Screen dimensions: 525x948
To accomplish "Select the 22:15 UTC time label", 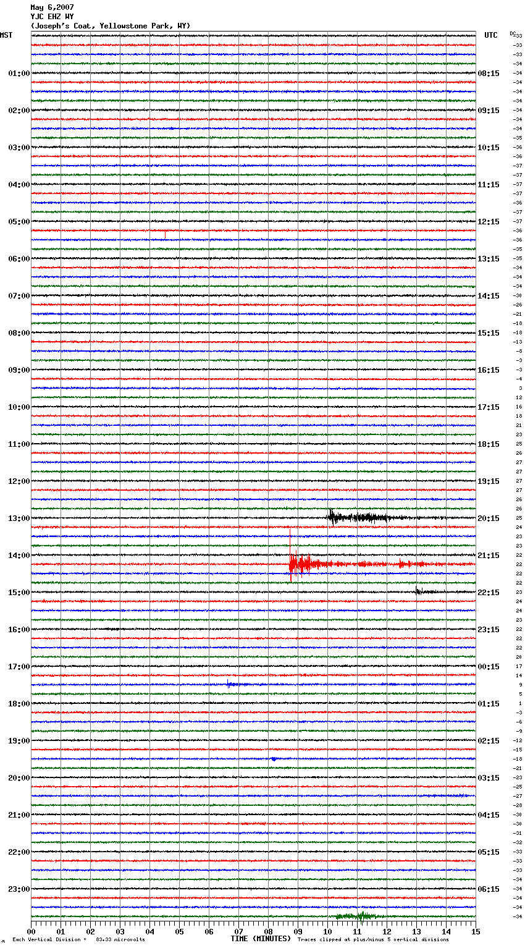I will pyautogui.click(x=489, y=593).
